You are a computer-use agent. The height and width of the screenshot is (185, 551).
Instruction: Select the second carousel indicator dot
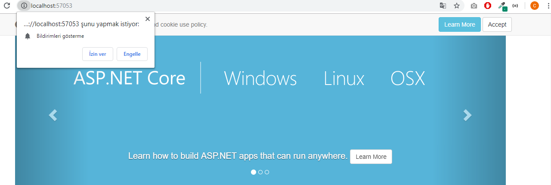pos(260,172)
